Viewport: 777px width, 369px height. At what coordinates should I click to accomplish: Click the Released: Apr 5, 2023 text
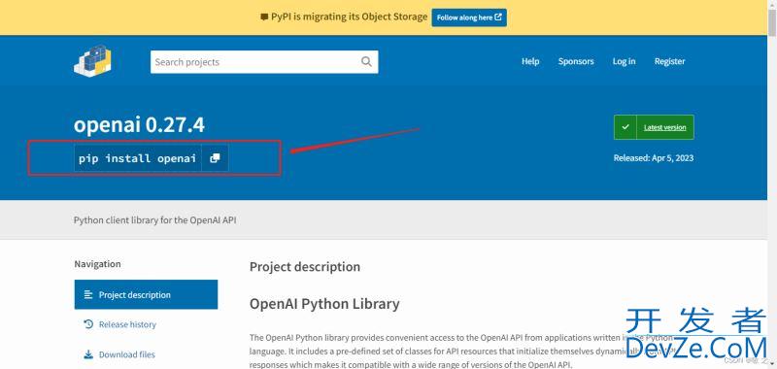click(x=653, y=158)
